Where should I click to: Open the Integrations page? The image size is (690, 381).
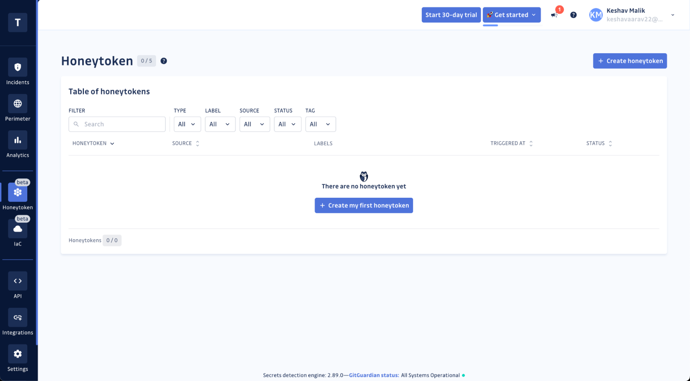[17, 322]
